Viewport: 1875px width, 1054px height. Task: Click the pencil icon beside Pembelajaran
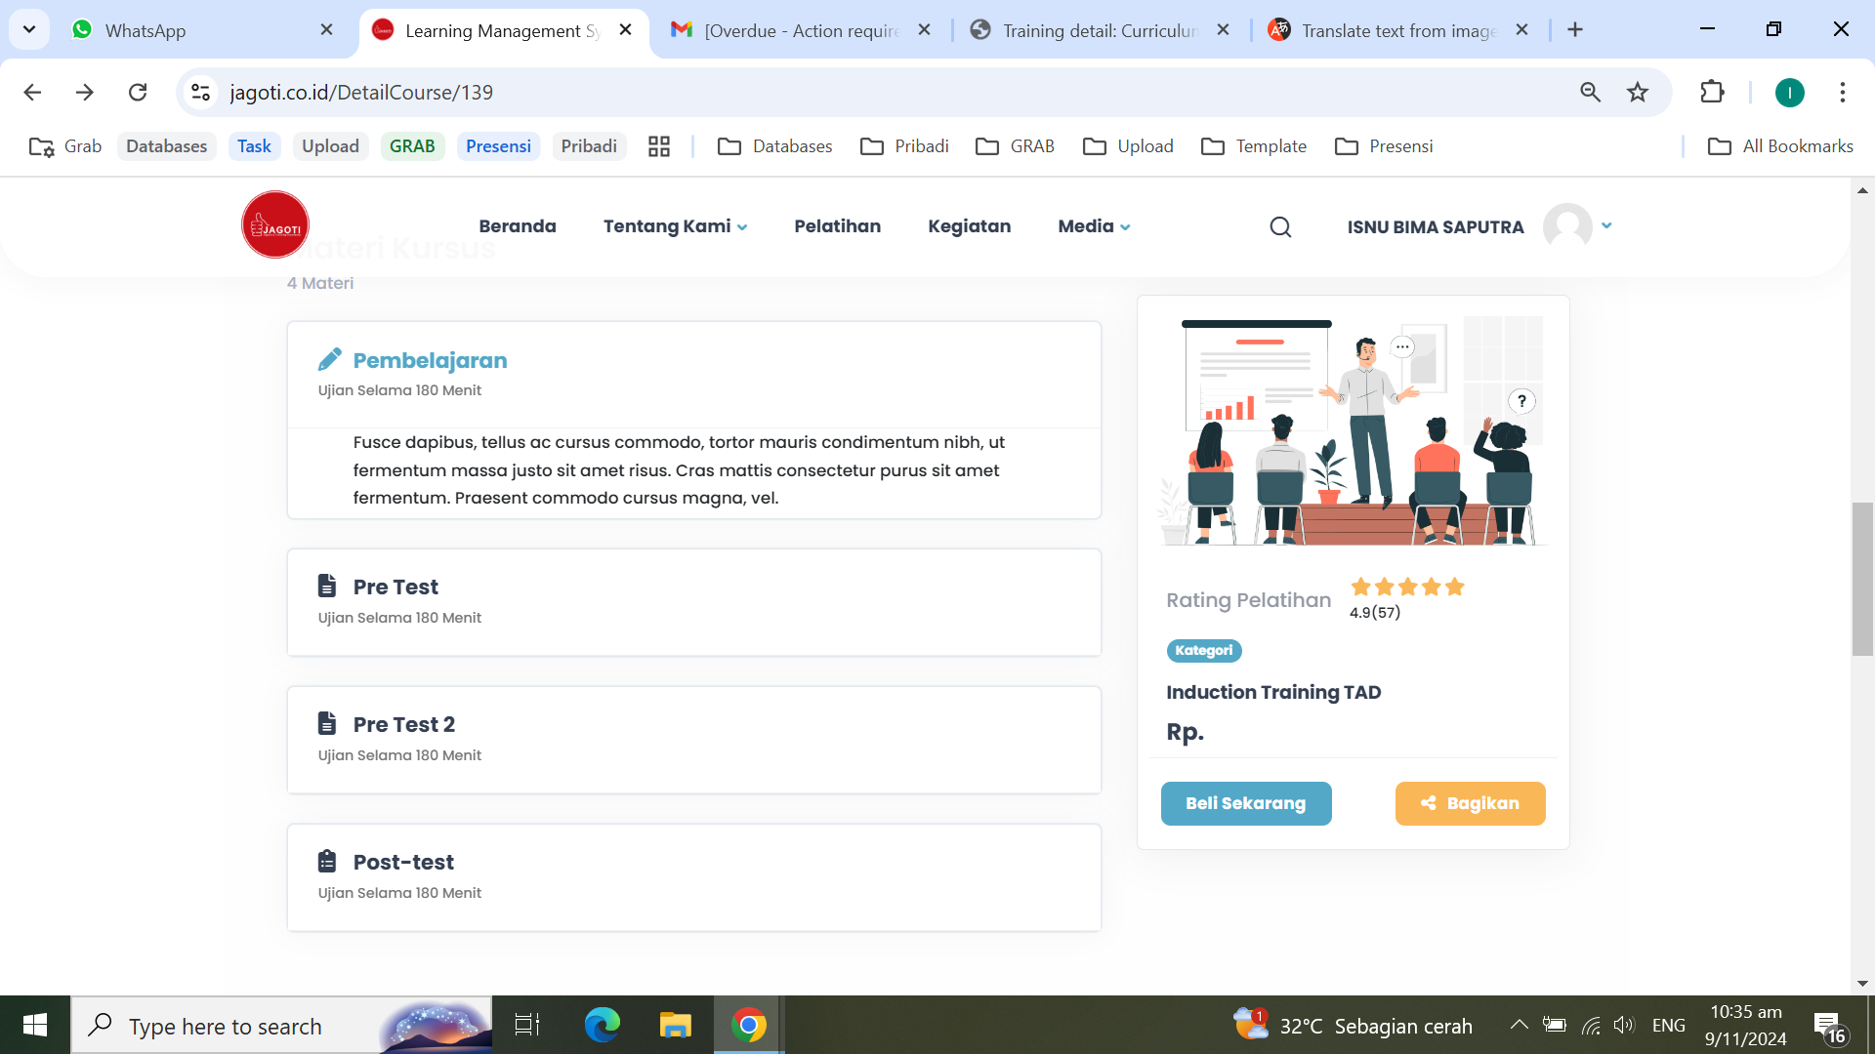point(329,360)
